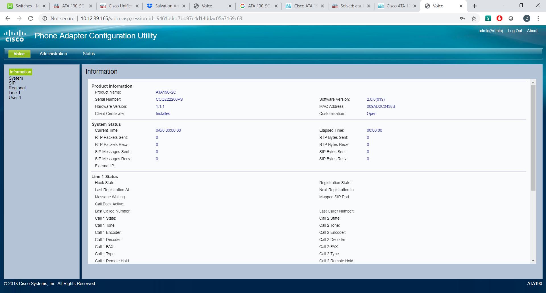Close the Salvation Army Dropbox tab
This screenshot has width=546, height=293.
(x=184, y=6)
